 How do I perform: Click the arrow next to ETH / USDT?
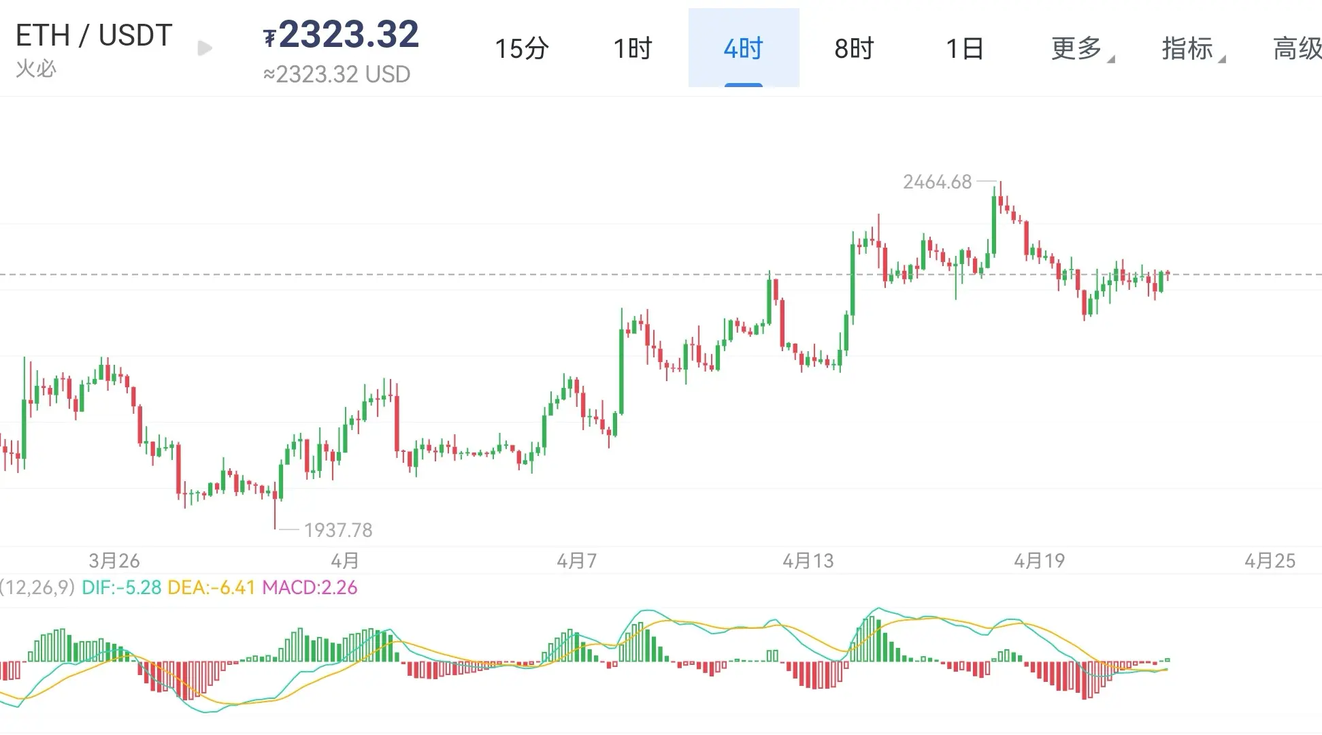[205, 48]
